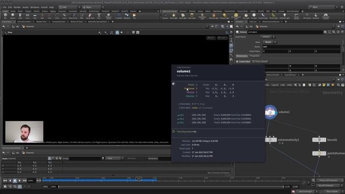The width and height of the screenshot is (345, 194).
Task: Jump to the last frame
Action: [x=24, y=181]
